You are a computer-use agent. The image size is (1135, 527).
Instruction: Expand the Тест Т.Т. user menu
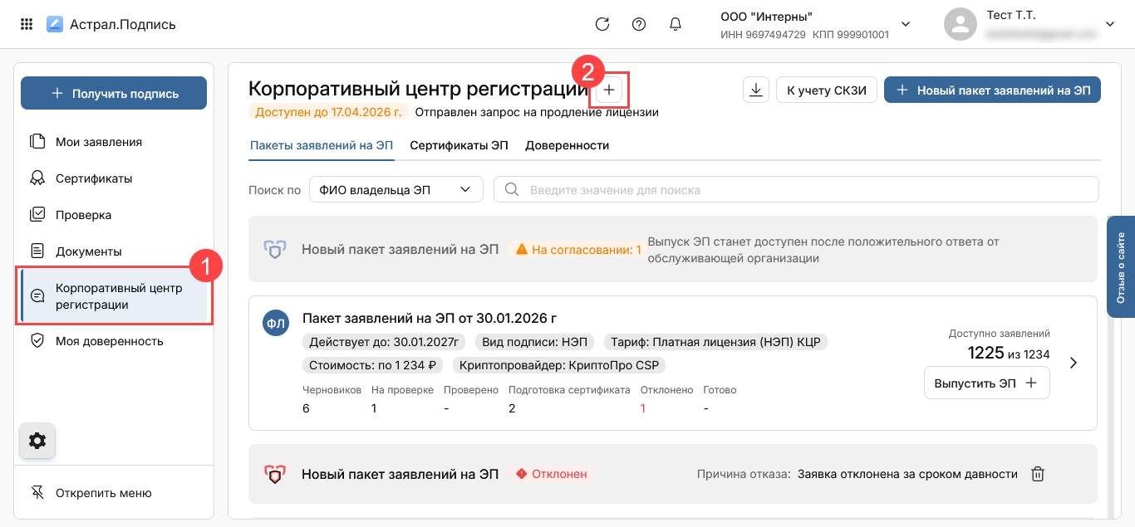[1109, 24]
